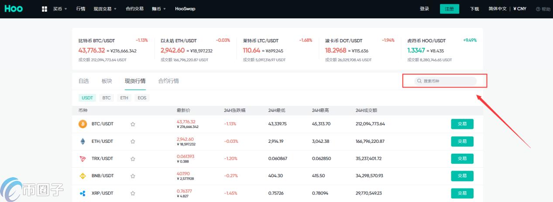Open the 行情 menu item
The width and height of the screenshot is (553, 202).
tap(81, 9)
